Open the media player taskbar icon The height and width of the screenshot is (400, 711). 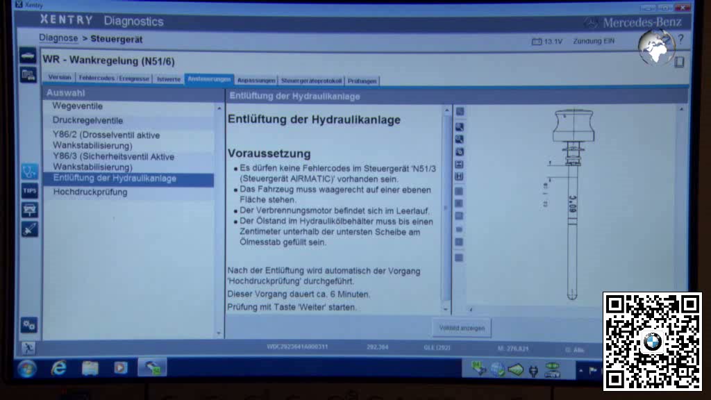pos(121,368)
